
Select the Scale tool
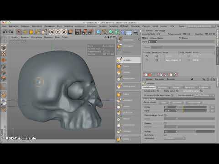pyautogui.click(x=31, y=32)
